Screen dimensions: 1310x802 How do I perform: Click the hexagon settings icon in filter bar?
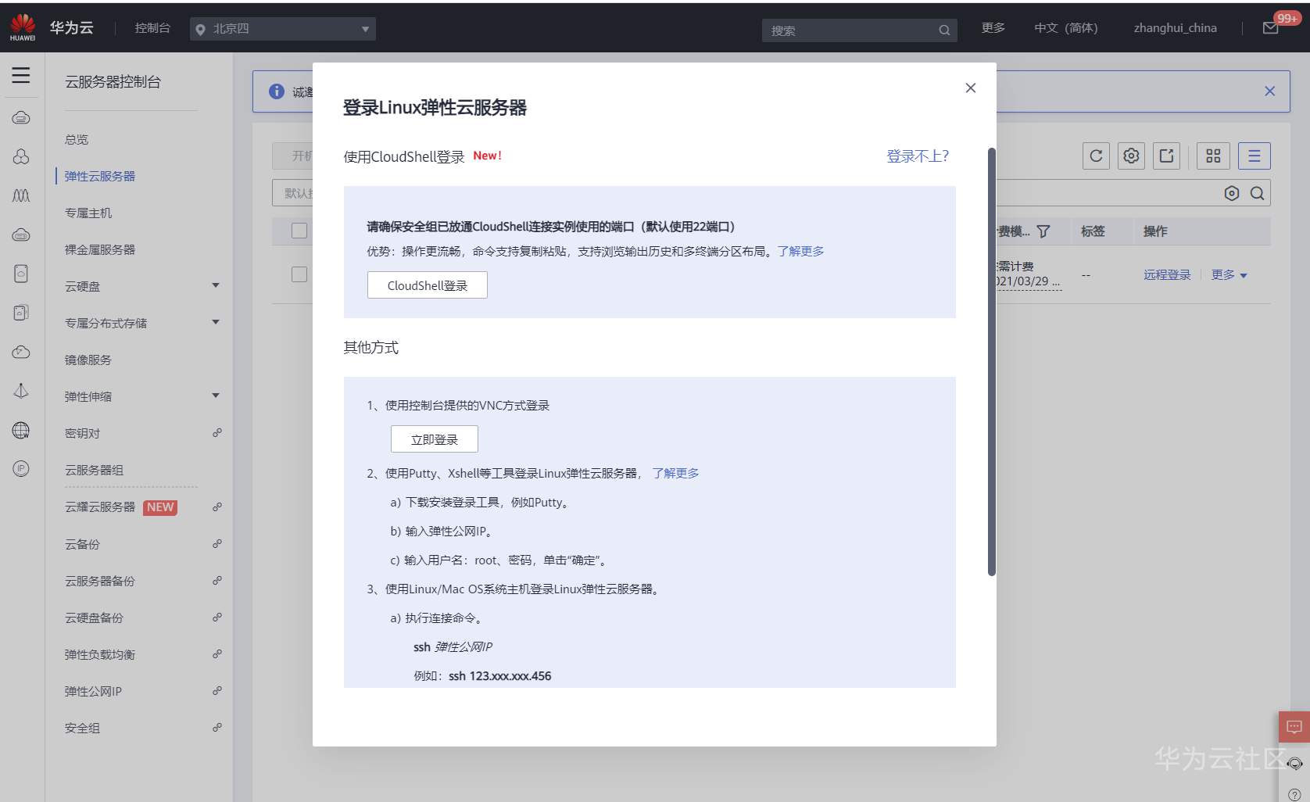tap(1232, 193)
